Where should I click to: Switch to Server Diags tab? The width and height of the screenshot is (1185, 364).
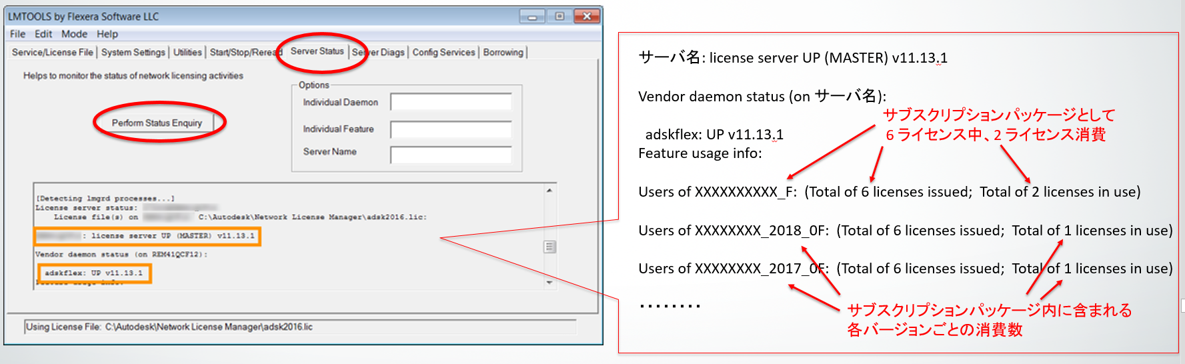click(x=378, y=52)
